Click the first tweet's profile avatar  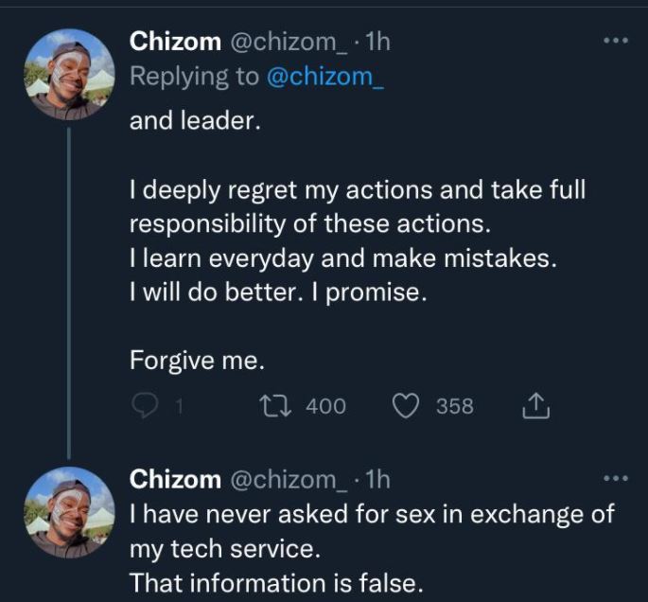[x=68, y=75]
